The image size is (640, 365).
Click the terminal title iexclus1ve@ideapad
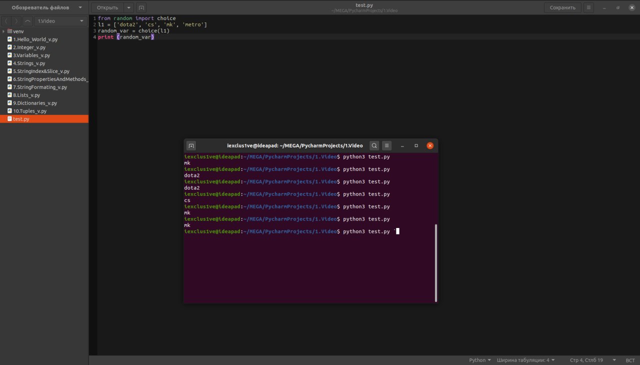click(295, 145)
